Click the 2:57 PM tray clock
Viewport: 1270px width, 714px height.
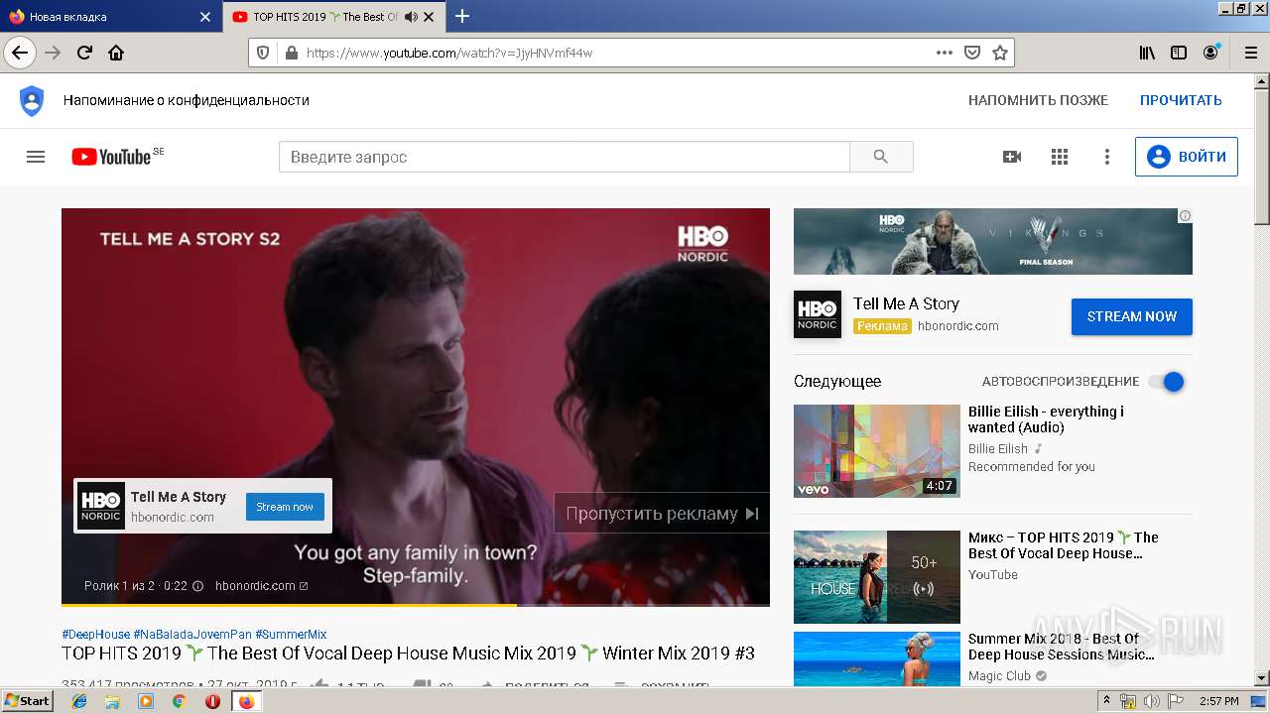click(x=1218, y=701)
